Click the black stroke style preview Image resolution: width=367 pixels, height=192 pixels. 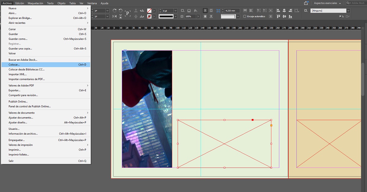point(166,16)
